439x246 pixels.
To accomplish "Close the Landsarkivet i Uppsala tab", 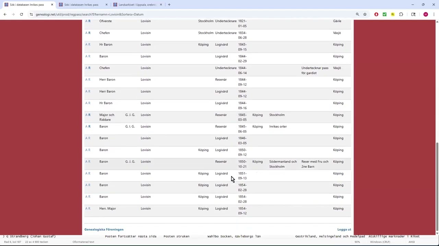I will click(161, 5).
